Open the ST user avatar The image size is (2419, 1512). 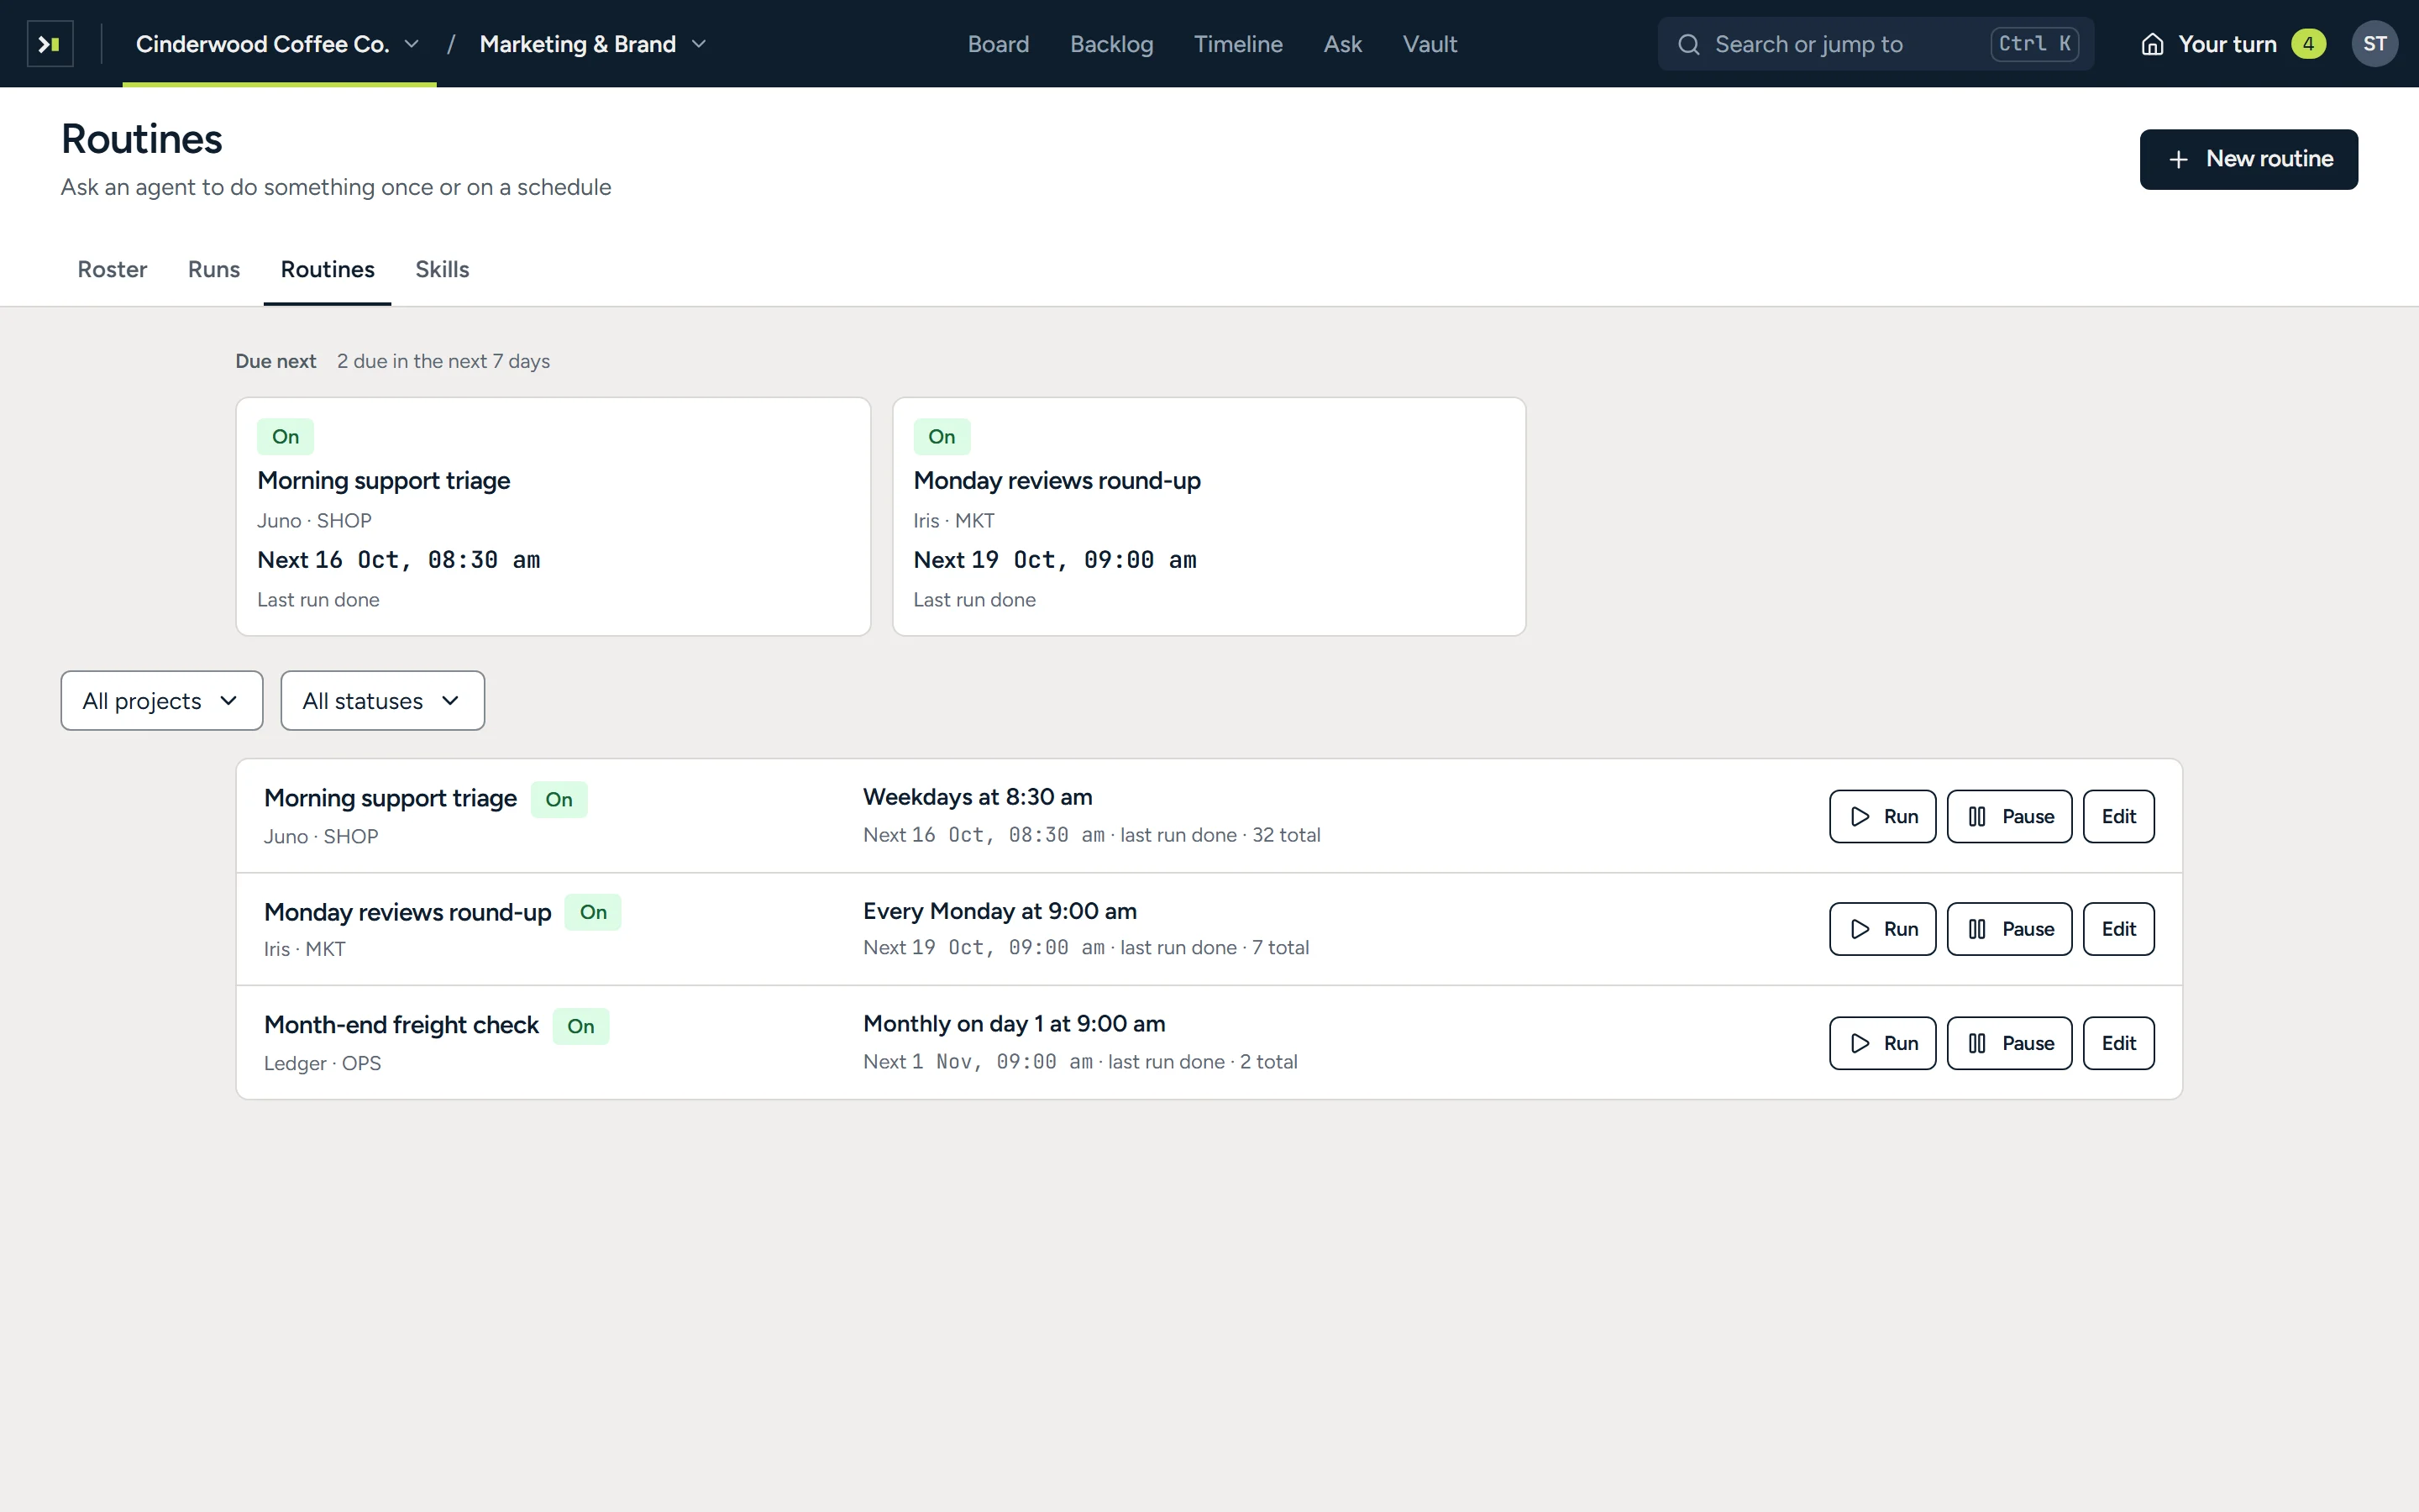2374,44
